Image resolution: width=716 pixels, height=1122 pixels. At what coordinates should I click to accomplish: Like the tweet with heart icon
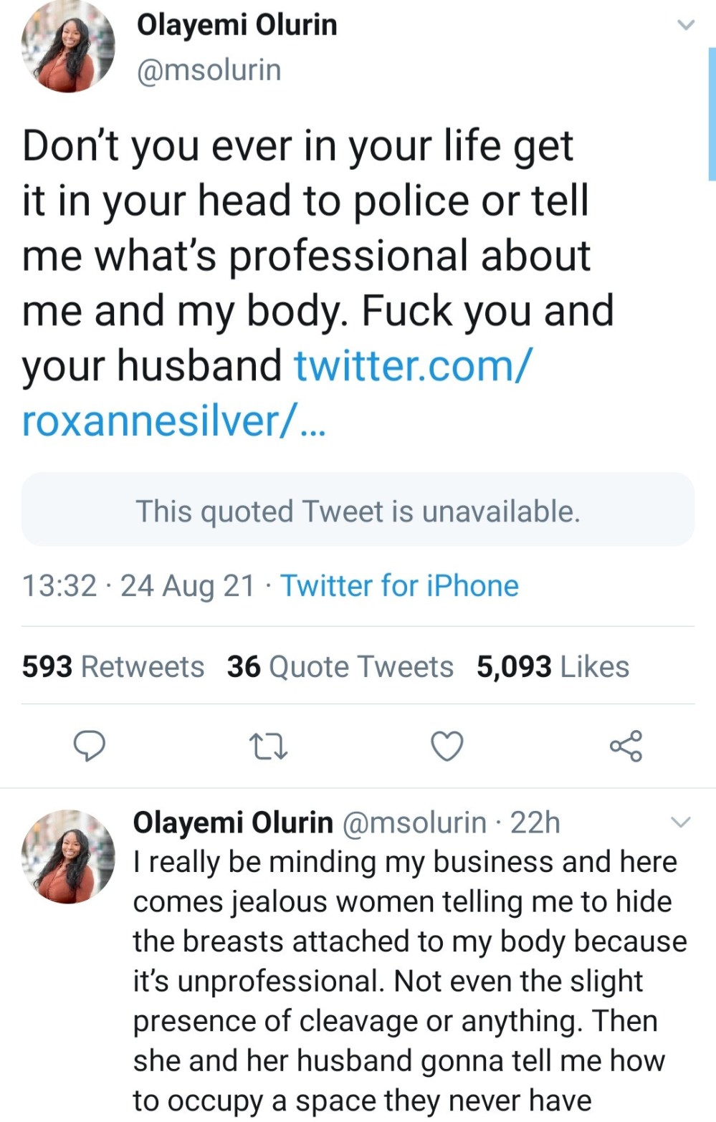[x=447, y=746]
